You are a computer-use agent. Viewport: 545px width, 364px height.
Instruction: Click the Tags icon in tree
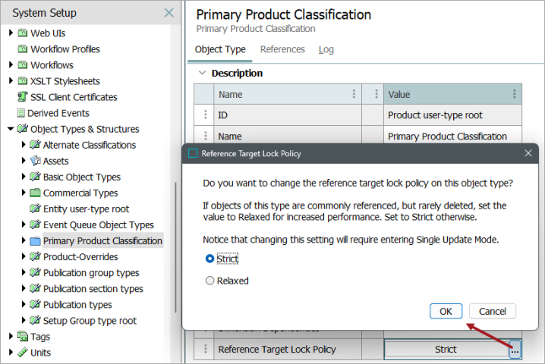point(23,337)
